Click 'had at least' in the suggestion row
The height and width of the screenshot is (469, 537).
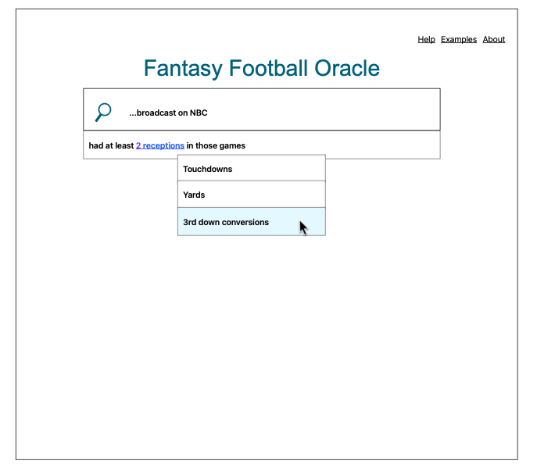click(111, 145)
